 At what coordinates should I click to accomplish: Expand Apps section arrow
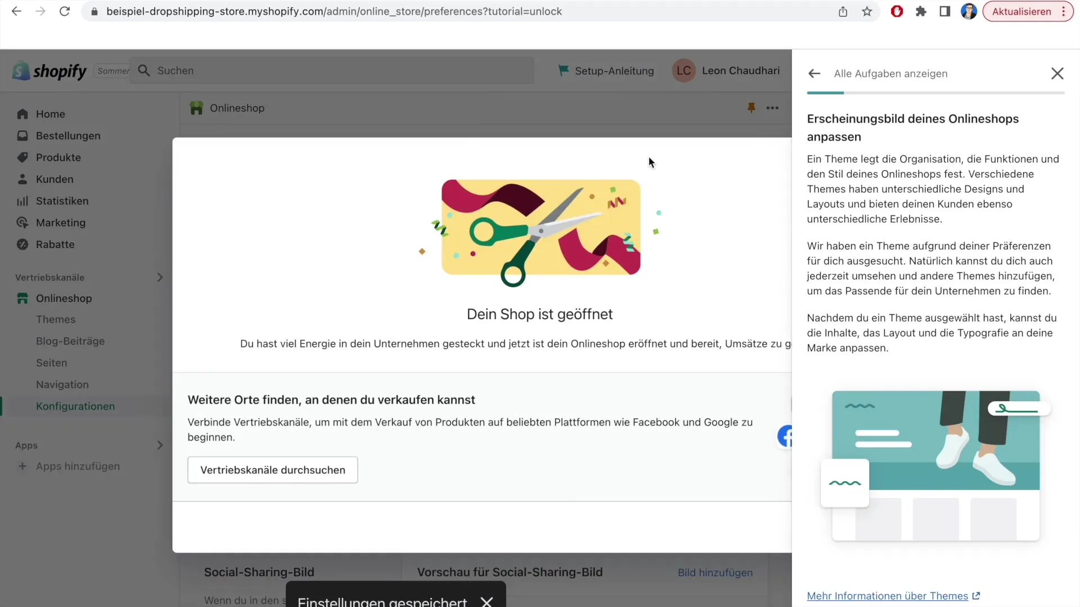point(160,446)
